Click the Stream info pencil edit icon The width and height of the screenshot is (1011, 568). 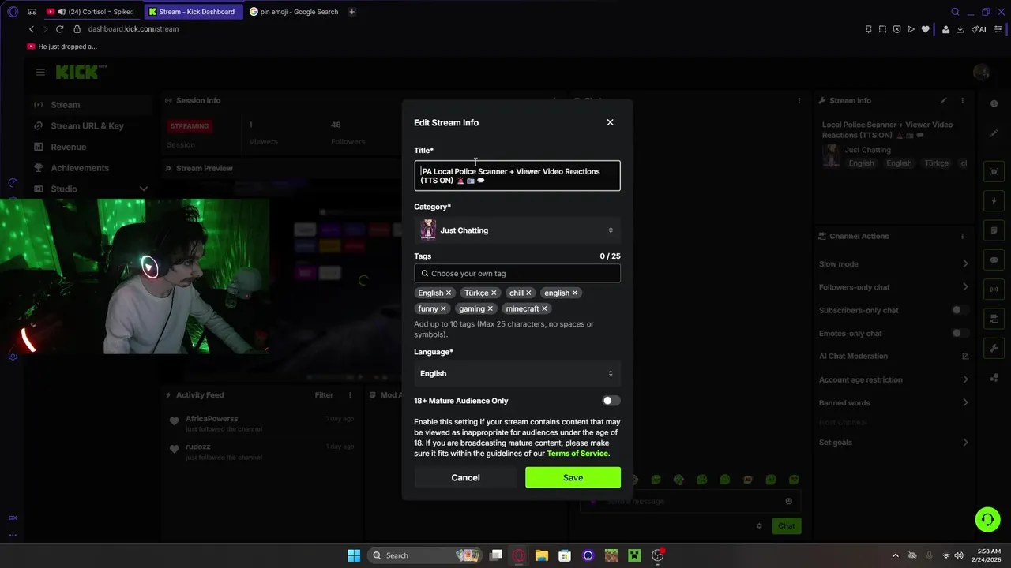click(x=943, y=101)
